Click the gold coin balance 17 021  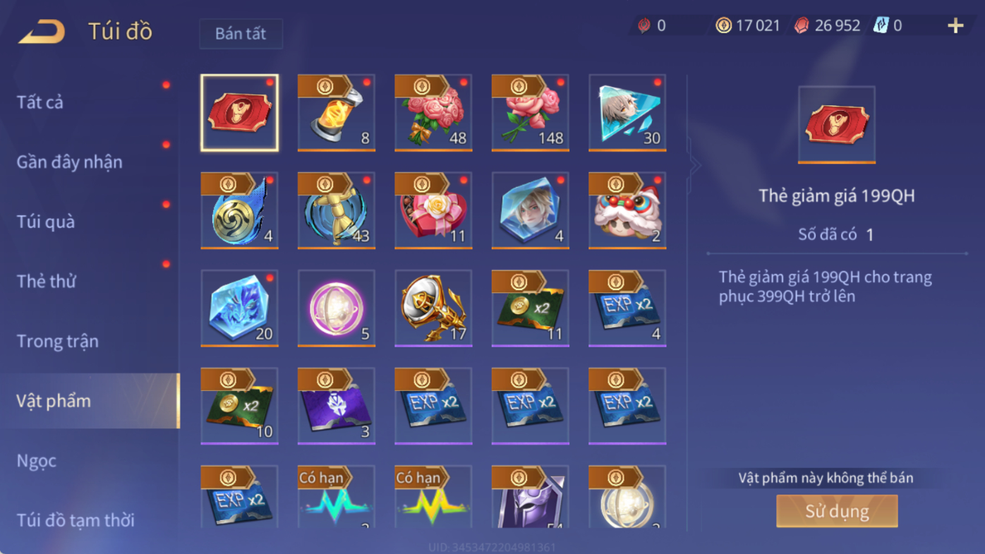click(x=748, y=26)
